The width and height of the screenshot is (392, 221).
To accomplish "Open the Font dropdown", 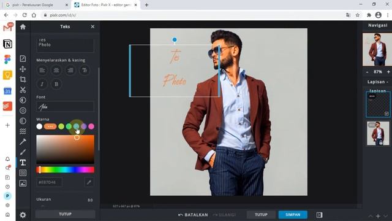I will coord(65,107).
